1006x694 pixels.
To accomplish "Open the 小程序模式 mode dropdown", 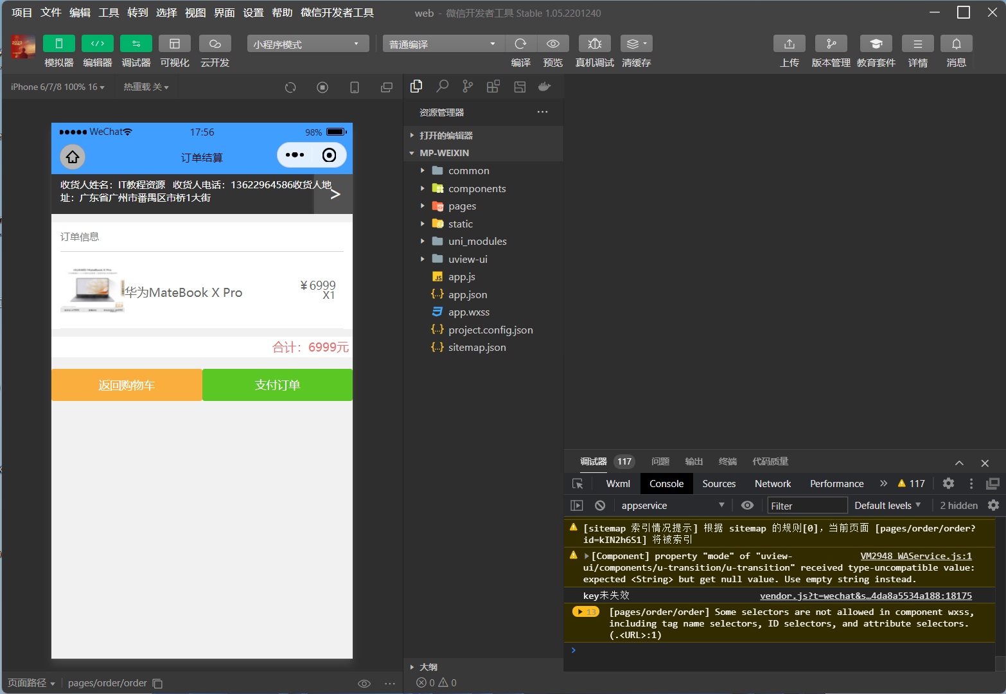I will pyautogui.click(x=308, y=44).
